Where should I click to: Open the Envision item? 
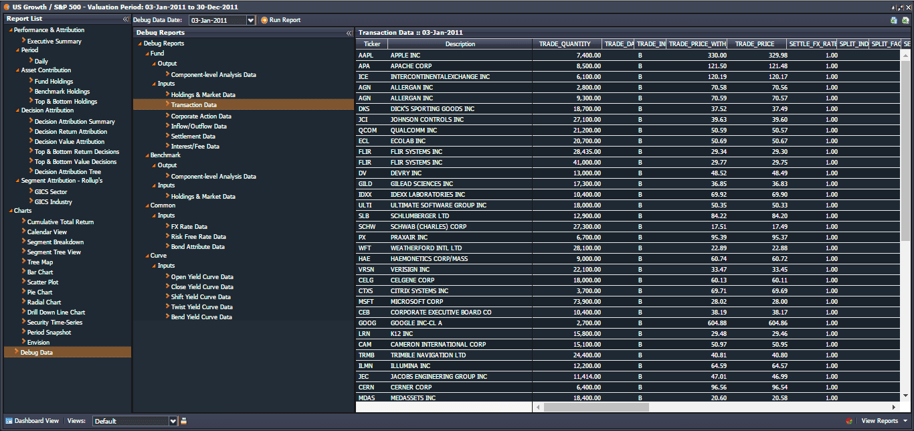coord(38,343)
